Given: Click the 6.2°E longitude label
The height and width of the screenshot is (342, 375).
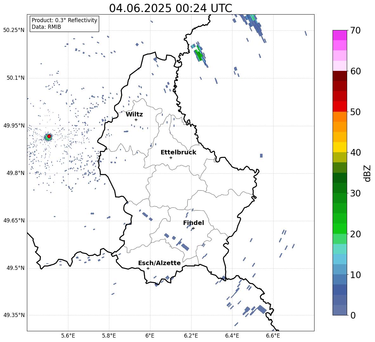Looking at the screenshot, I should point(191,336).
